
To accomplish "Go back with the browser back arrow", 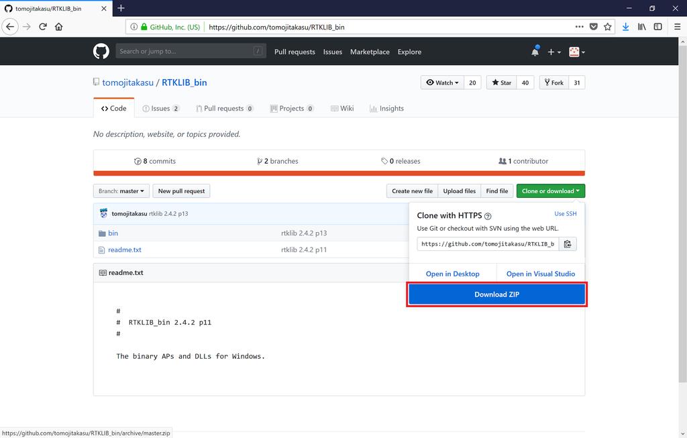I will click(x=10, y=27).
